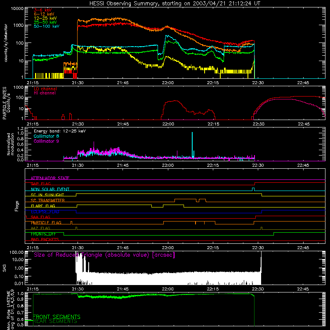Click the SC TRANSMITTER flag label
The image size is (330, 330).
click(48, 200)
